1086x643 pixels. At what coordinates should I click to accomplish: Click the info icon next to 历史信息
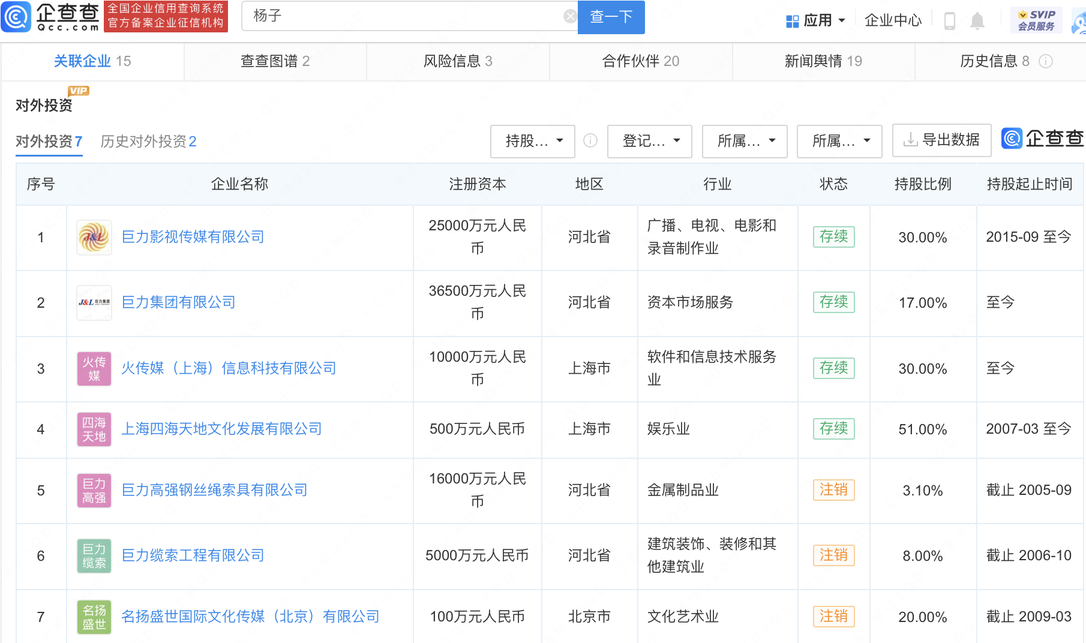1046,61
